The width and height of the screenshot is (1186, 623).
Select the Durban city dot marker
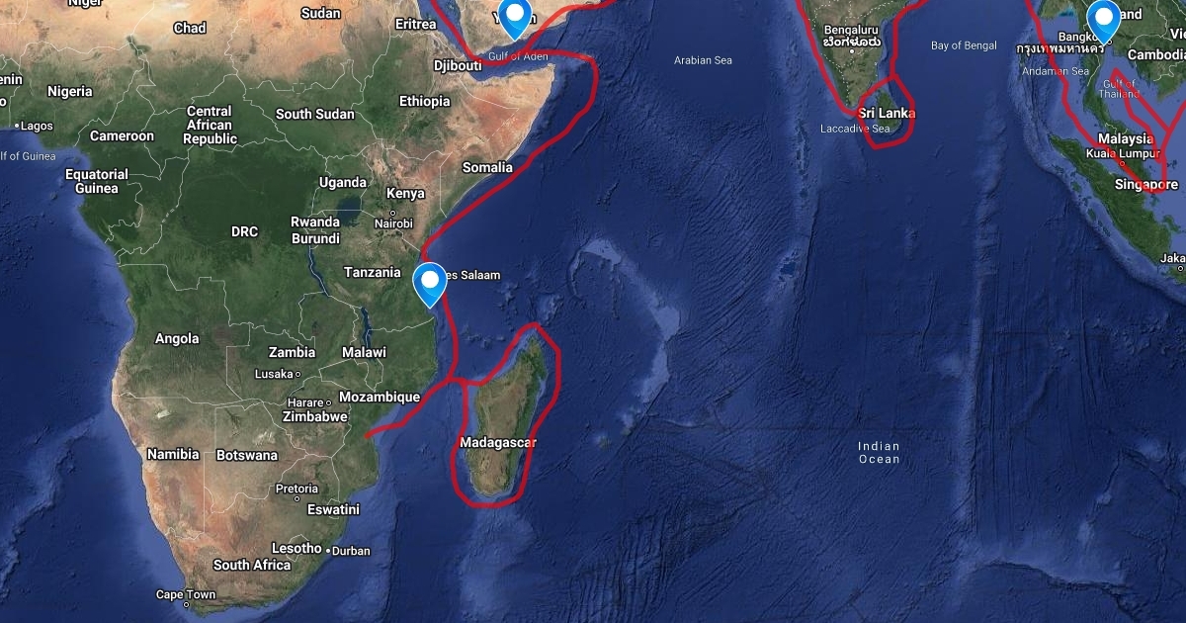(329, 551)
